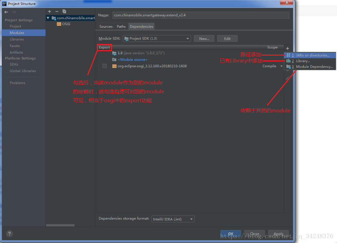
Task: Click the org.eclipse.osgi jar icon
Action: 114,66
